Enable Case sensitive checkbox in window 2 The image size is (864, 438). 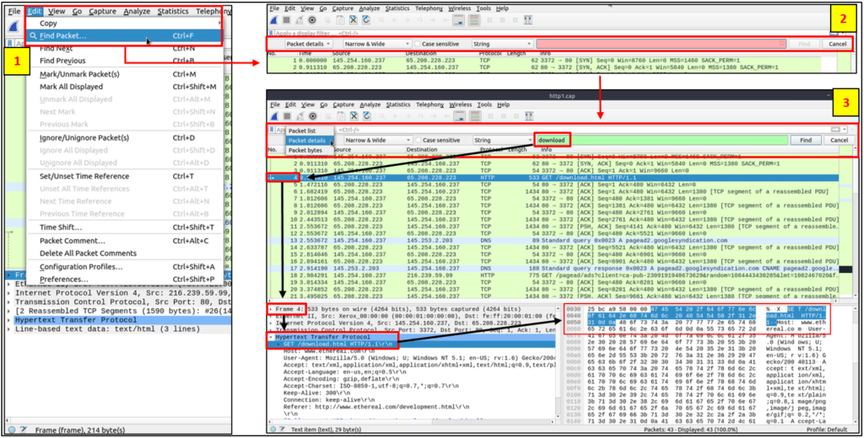pos(418,44)
